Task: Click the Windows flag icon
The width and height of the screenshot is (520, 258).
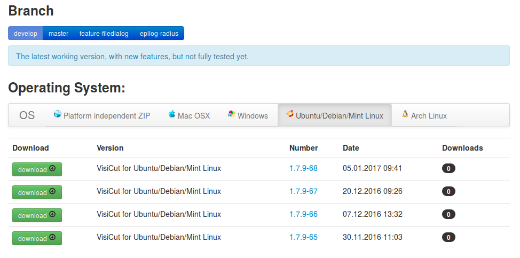Action: (232, 114)
